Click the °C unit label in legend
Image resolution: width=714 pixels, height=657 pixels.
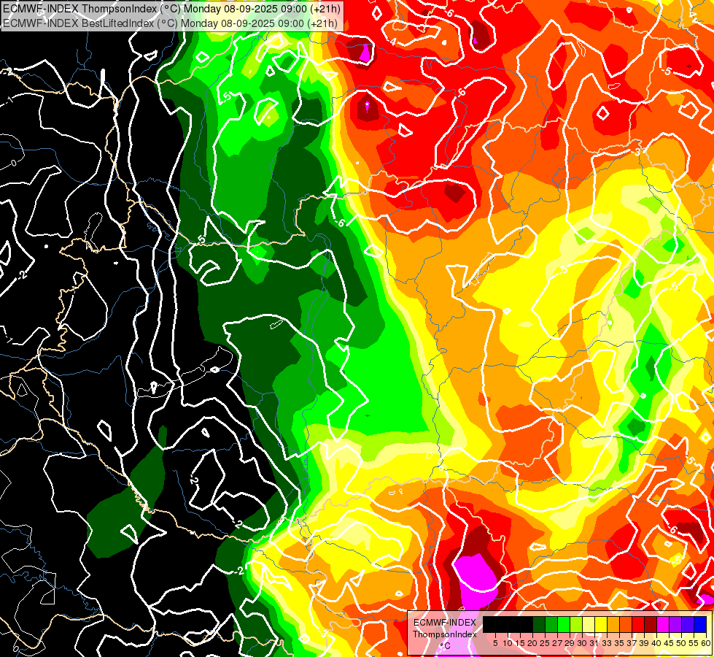click(x=446, y=646)
